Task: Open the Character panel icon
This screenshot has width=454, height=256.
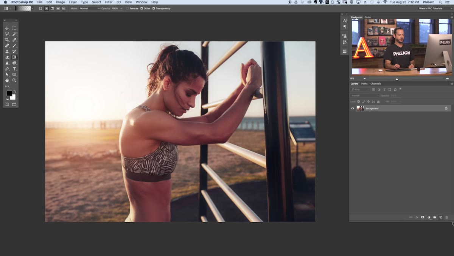Action: [x=345, y=21]
